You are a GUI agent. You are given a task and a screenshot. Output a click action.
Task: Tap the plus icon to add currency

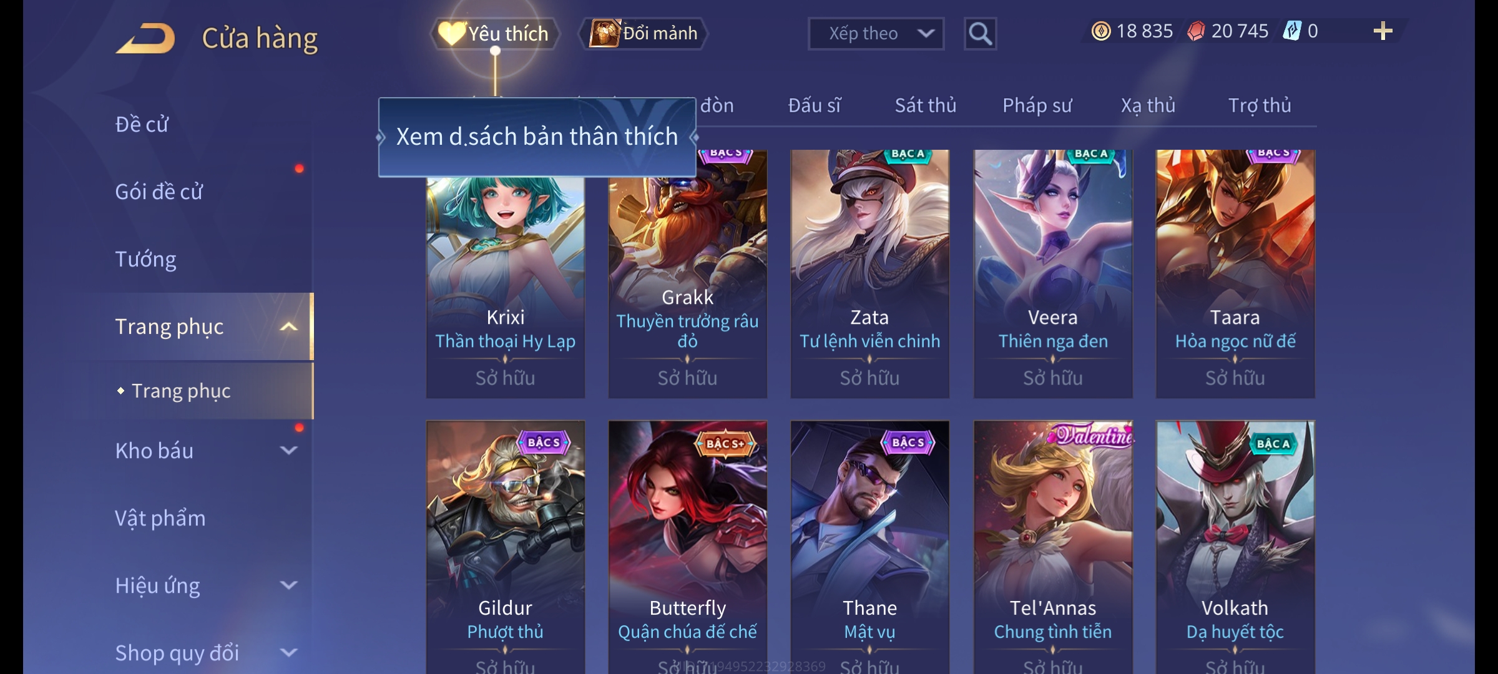1383,31
